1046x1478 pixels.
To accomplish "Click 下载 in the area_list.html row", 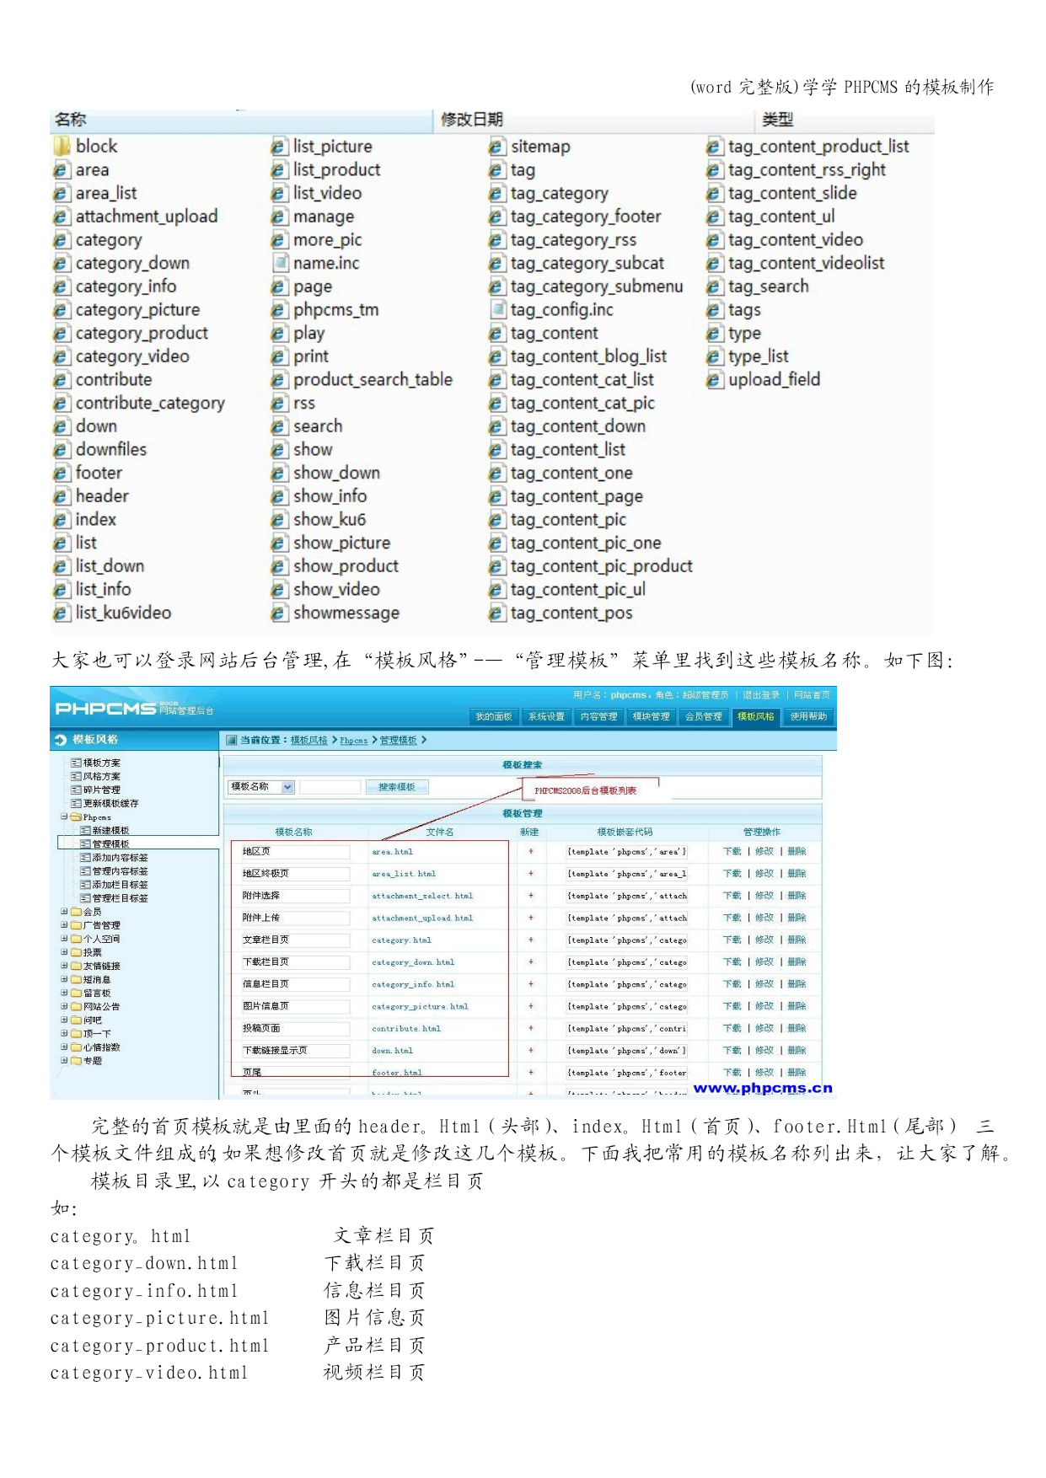I will tap(732, 874).
